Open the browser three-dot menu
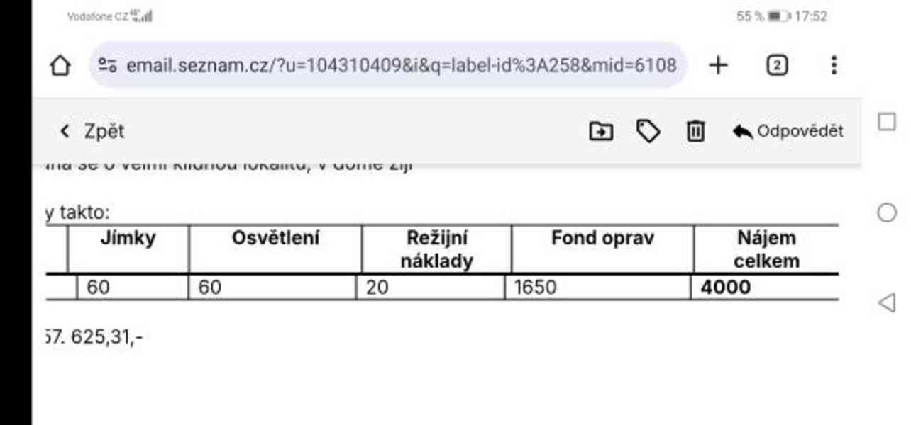This screenshot has width=911, height=425. pyautogui.click(x=833, y=65)
